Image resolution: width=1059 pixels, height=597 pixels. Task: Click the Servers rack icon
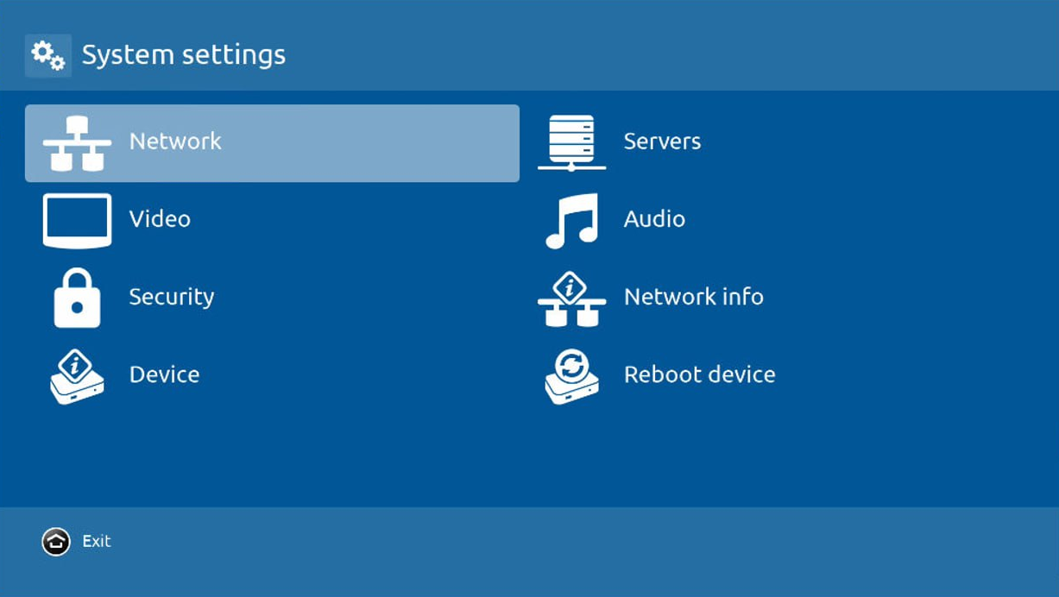(571, 142)
